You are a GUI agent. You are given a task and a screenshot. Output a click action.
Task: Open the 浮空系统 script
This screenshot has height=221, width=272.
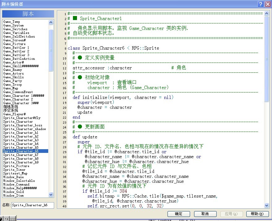tap(11, 110)
